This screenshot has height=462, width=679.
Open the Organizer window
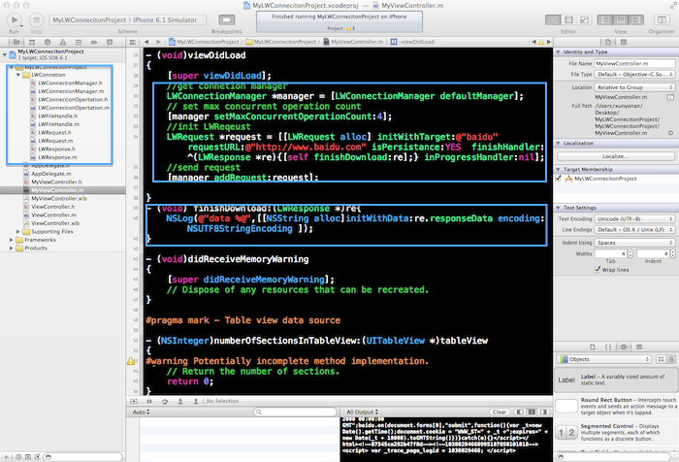point(662,20)
